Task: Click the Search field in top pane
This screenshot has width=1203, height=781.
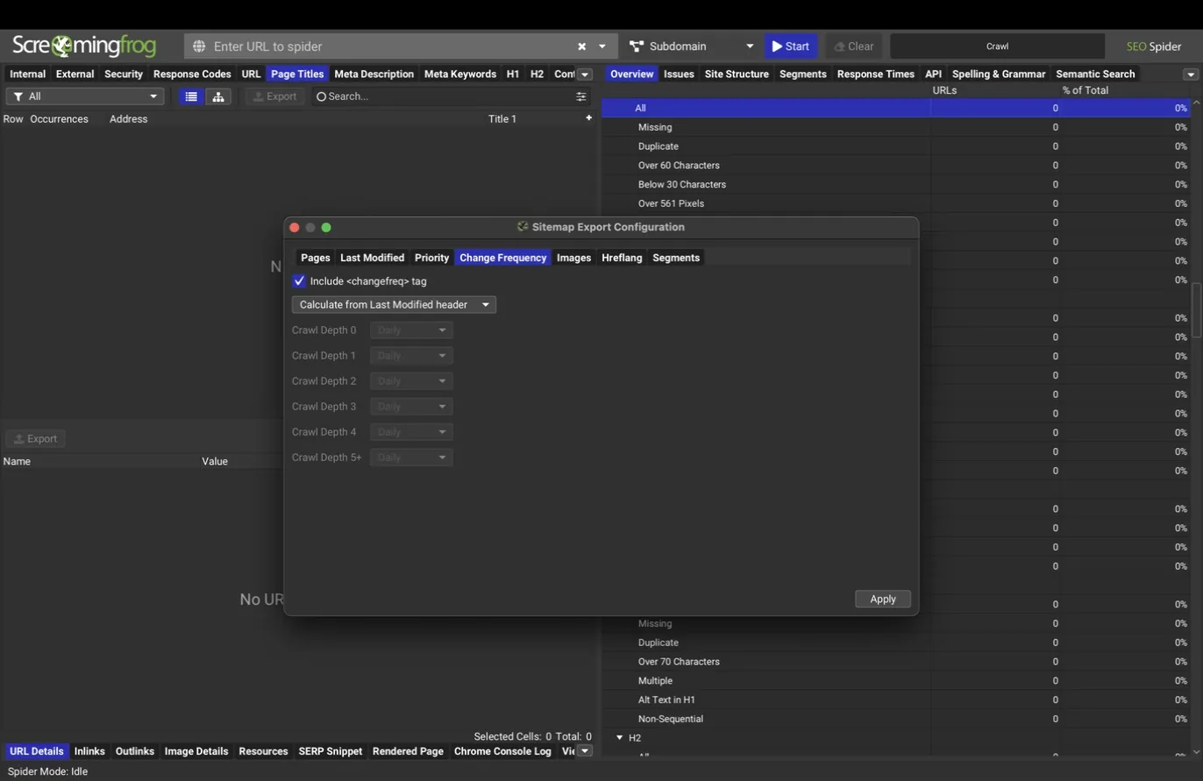Action: [443, 96]
